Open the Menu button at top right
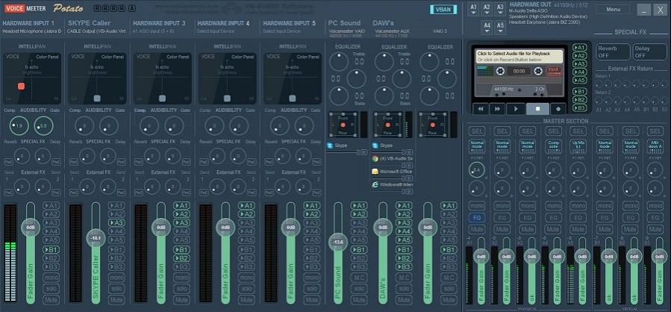671x312 pixels. 613,10
